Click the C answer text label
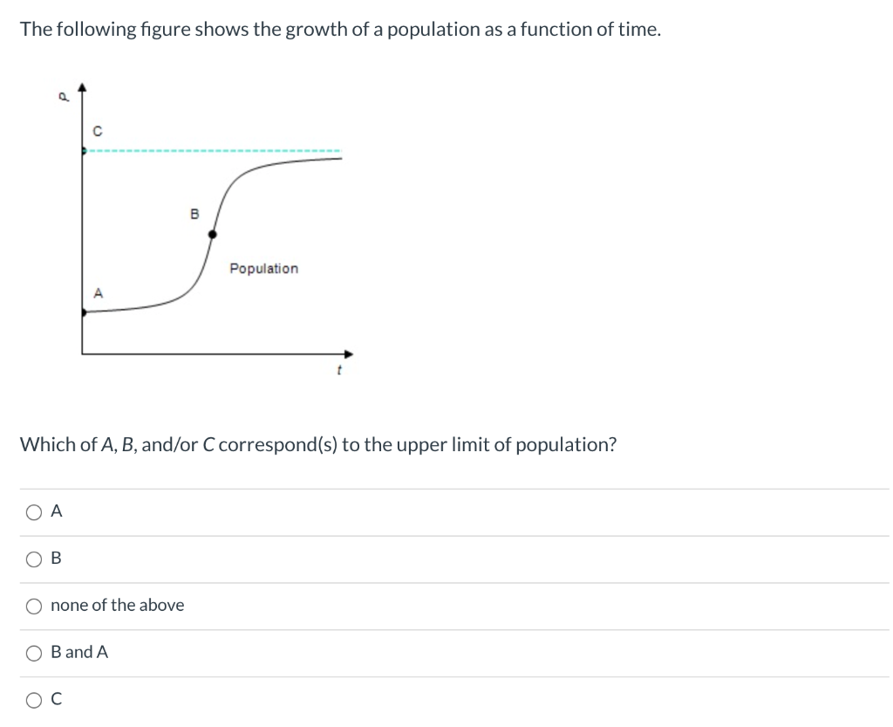The width and height of the screenshot is (893, 727). coord(56,698)
